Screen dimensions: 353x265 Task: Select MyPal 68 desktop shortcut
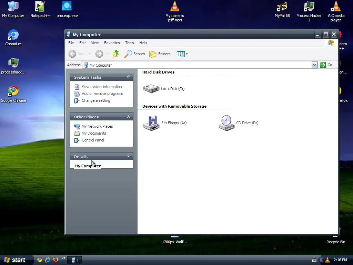pos(282,9)
